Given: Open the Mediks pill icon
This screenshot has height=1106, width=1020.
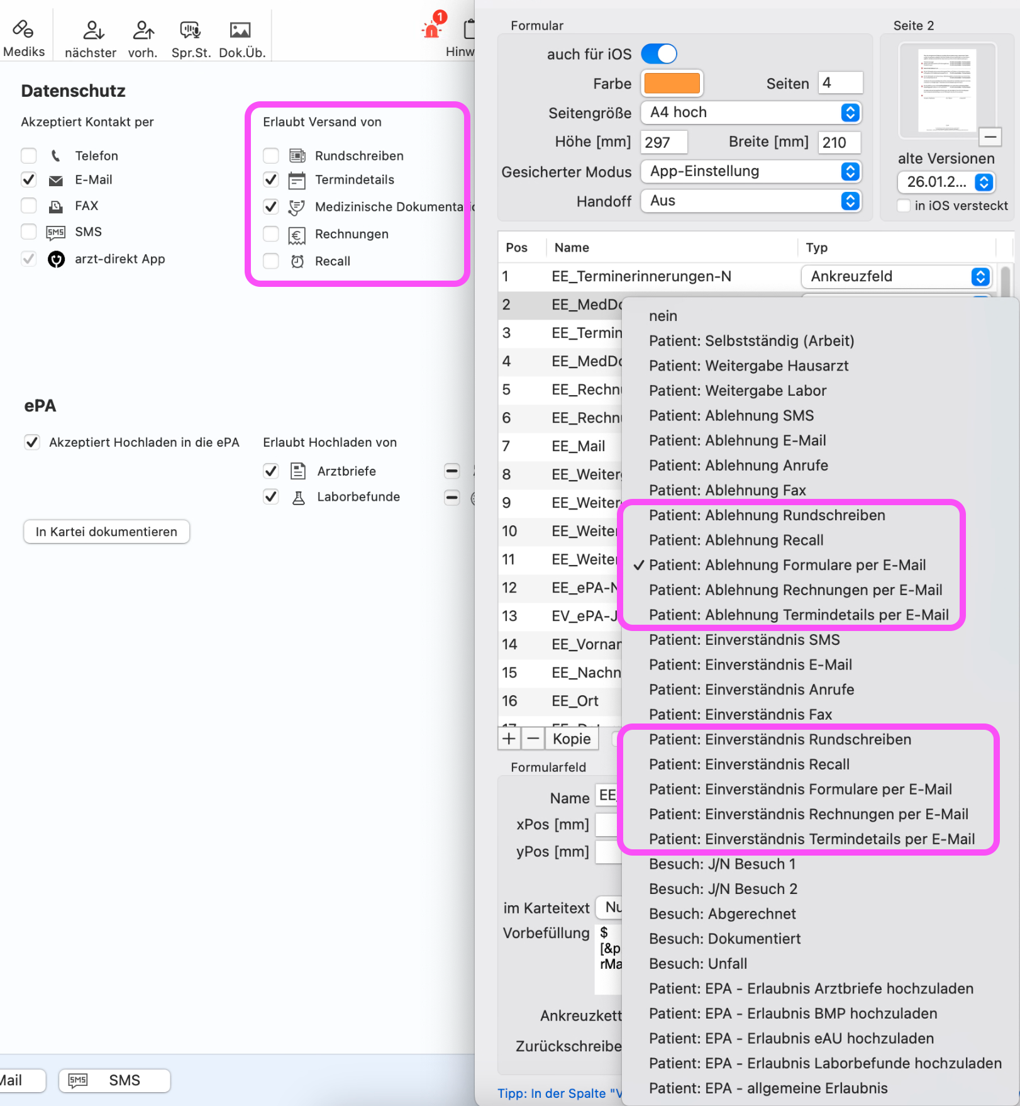Looking at the screenshot, I should [x=24, y=30].
